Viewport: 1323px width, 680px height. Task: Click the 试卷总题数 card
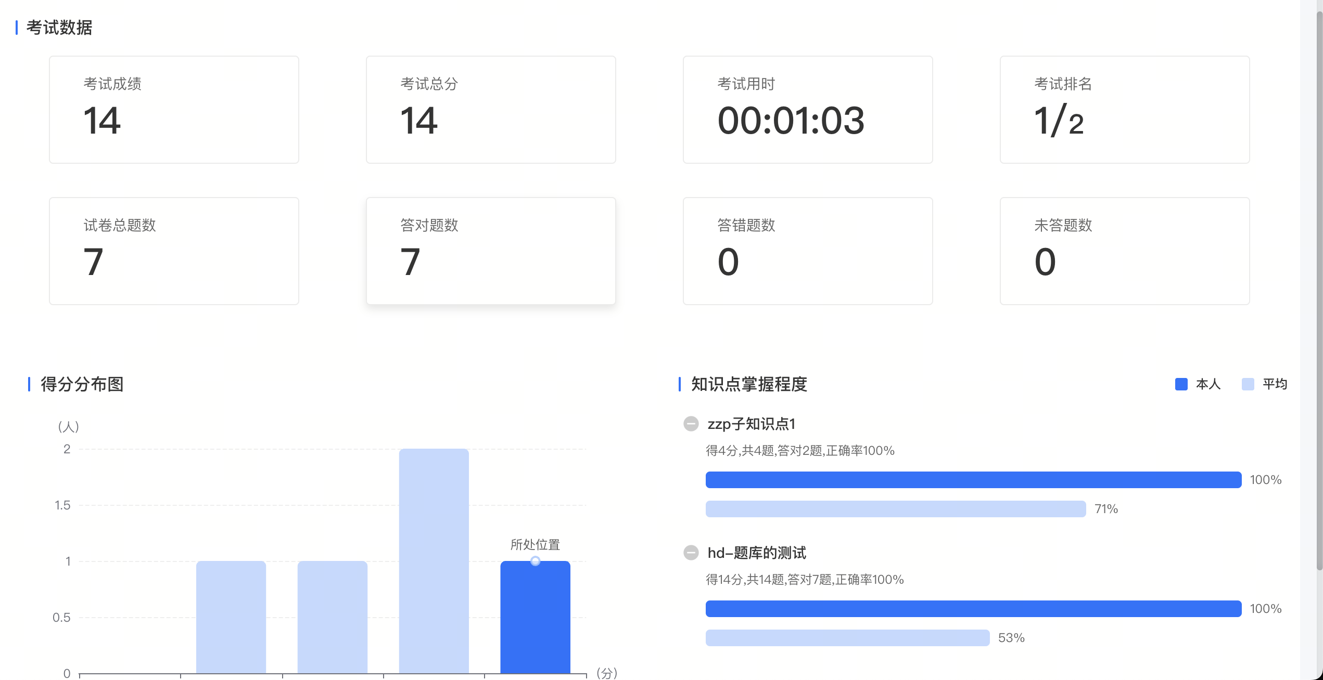point(174,251)
